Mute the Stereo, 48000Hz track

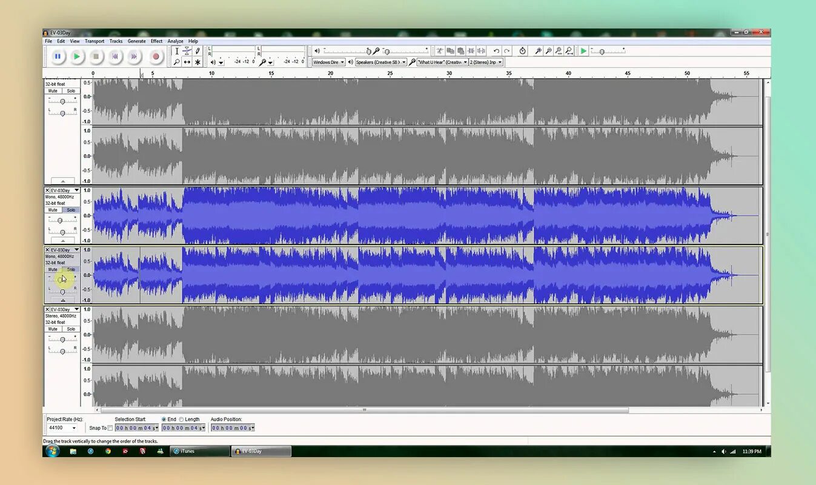pos(53,329)
